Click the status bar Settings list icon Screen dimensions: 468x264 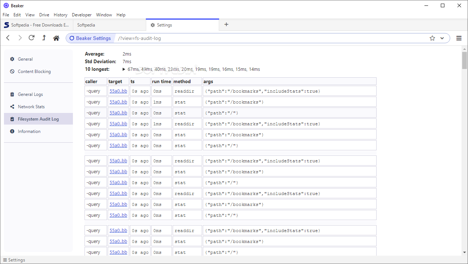(5, 260)
